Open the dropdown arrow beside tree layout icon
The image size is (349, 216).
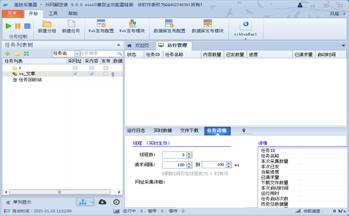point(92,202)
